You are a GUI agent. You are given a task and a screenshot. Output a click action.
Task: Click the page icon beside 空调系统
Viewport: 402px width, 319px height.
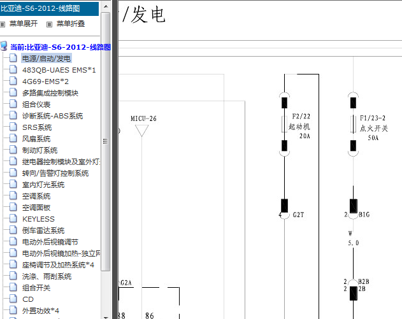tap(13, 195)
